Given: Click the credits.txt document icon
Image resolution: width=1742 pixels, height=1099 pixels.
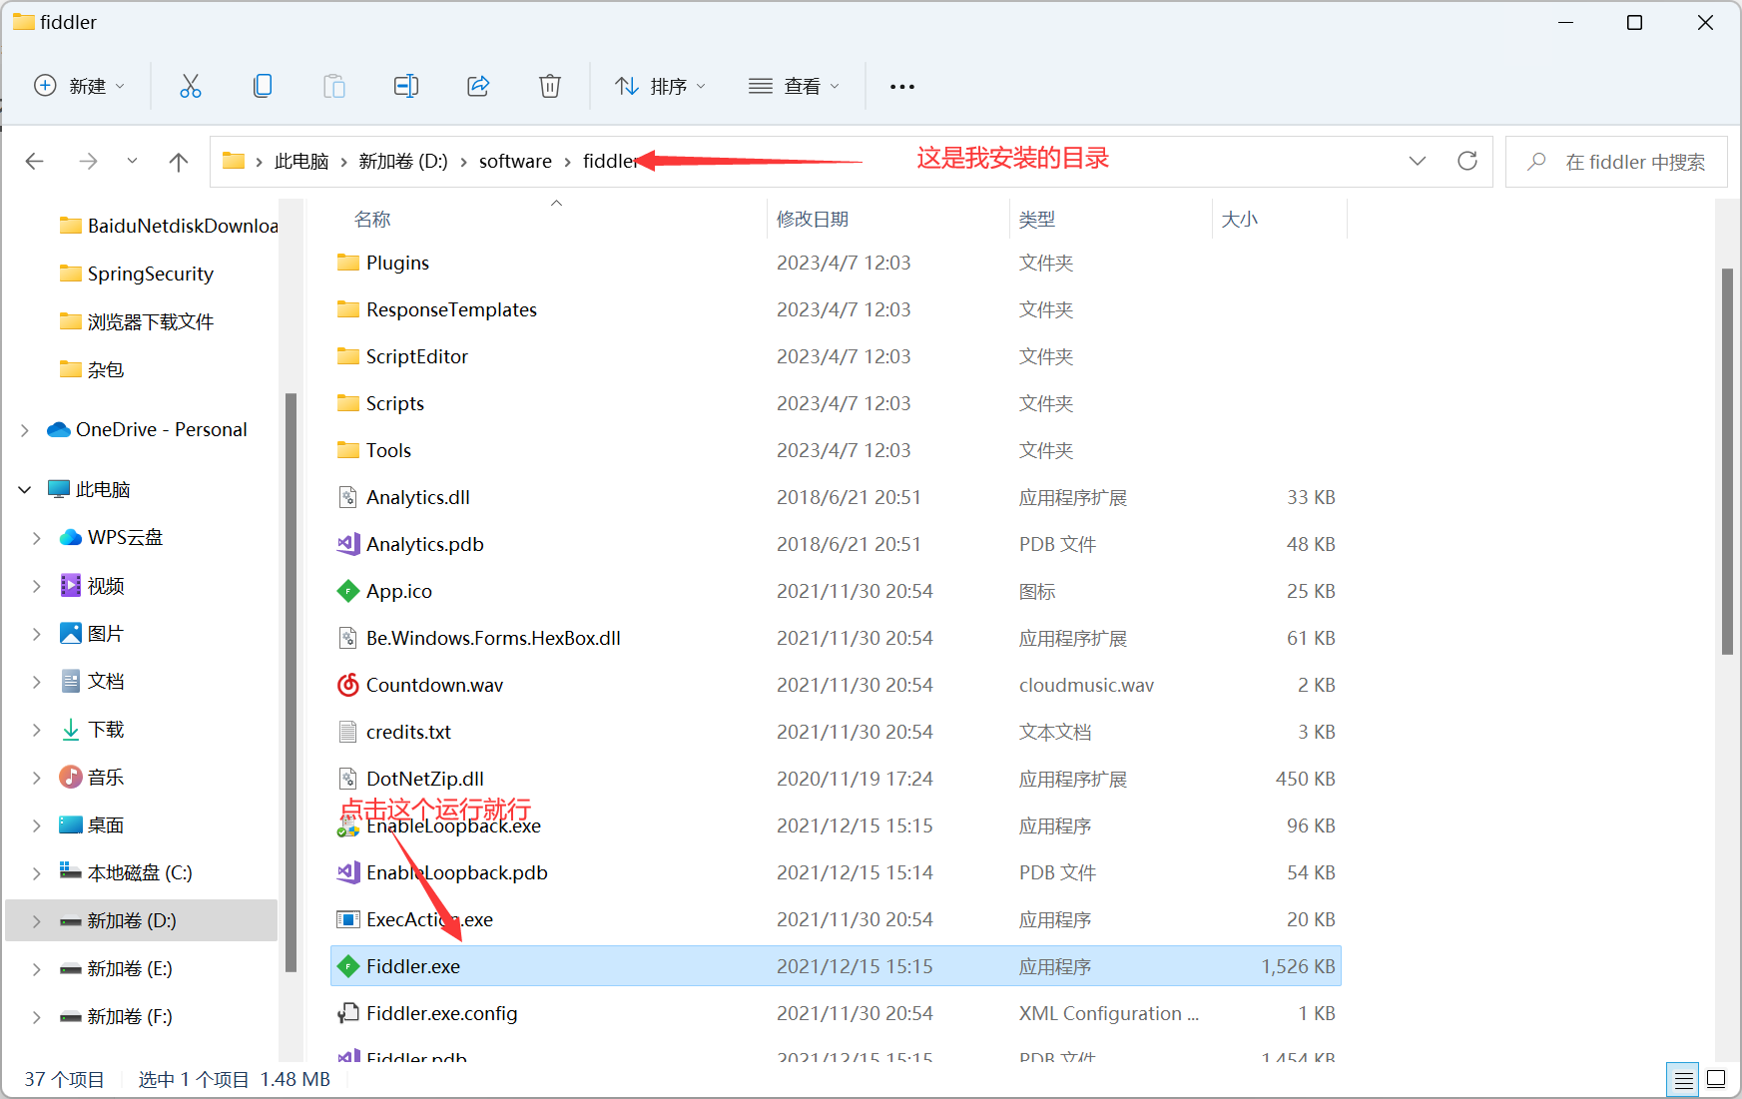Looking at the screenshot, I should 347,732.
